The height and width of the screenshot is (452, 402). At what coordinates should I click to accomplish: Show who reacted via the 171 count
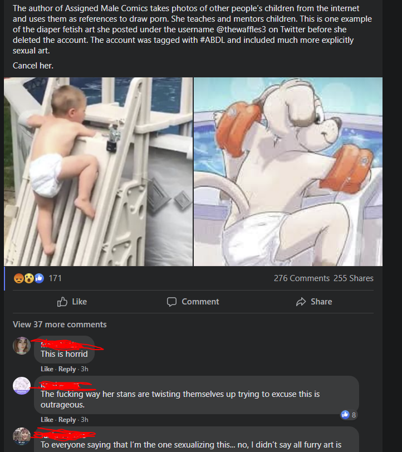55,278
